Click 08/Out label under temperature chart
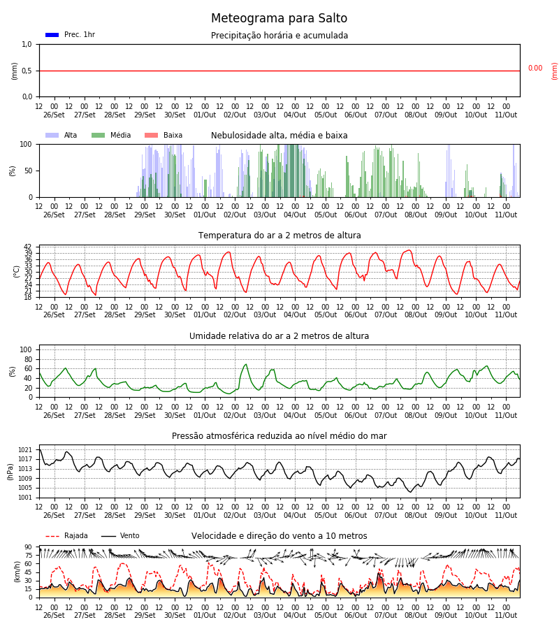 [416, 315]
